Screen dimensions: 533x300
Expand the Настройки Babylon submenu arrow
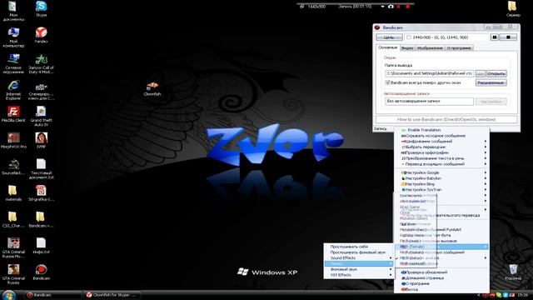[485, 178]
